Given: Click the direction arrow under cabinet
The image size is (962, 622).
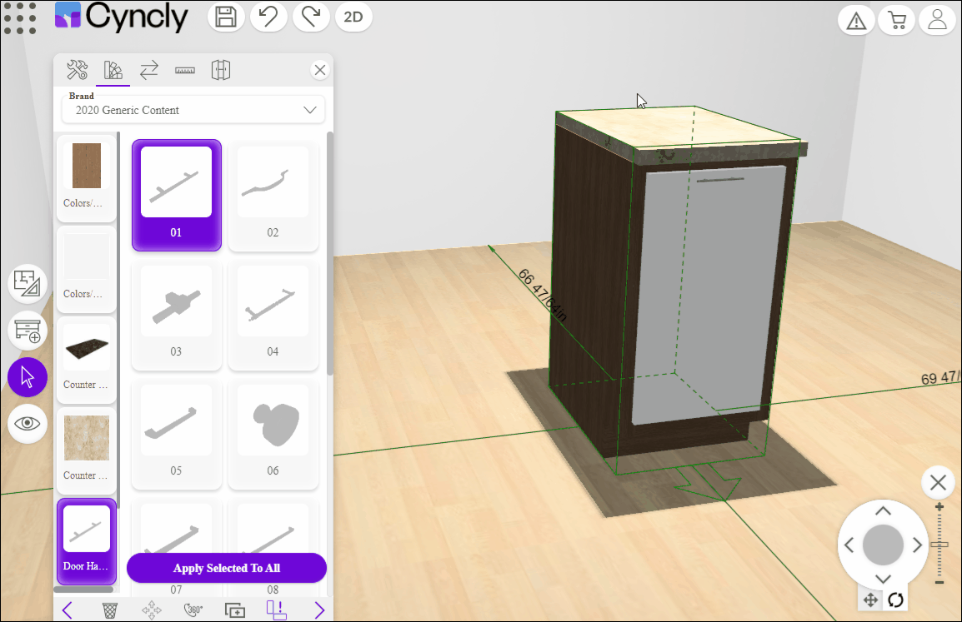Looking at the screenshot, I should pyautogui.click(x=708, y=481).
